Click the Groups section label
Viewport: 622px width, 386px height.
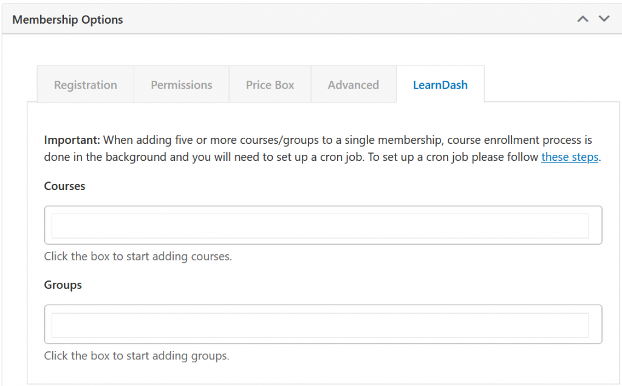click(63, 285)
